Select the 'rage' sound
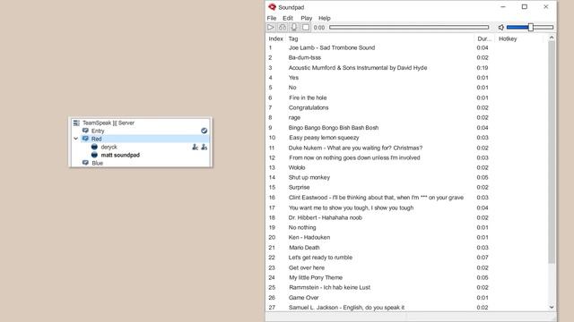This screenshot has width=574, height=322. [x=294, y=117]
